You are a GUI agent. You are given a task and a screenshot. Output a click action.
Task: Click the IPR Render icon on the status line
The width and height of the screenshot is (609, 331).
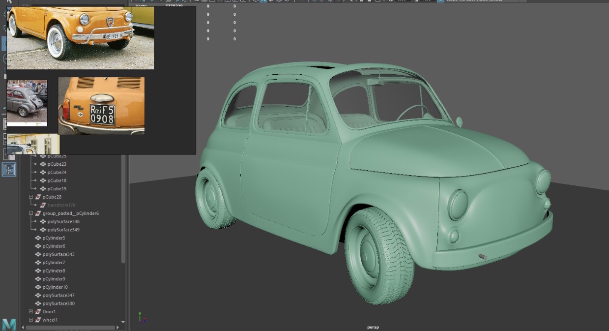pyautogui.click(x=370, y=1)
